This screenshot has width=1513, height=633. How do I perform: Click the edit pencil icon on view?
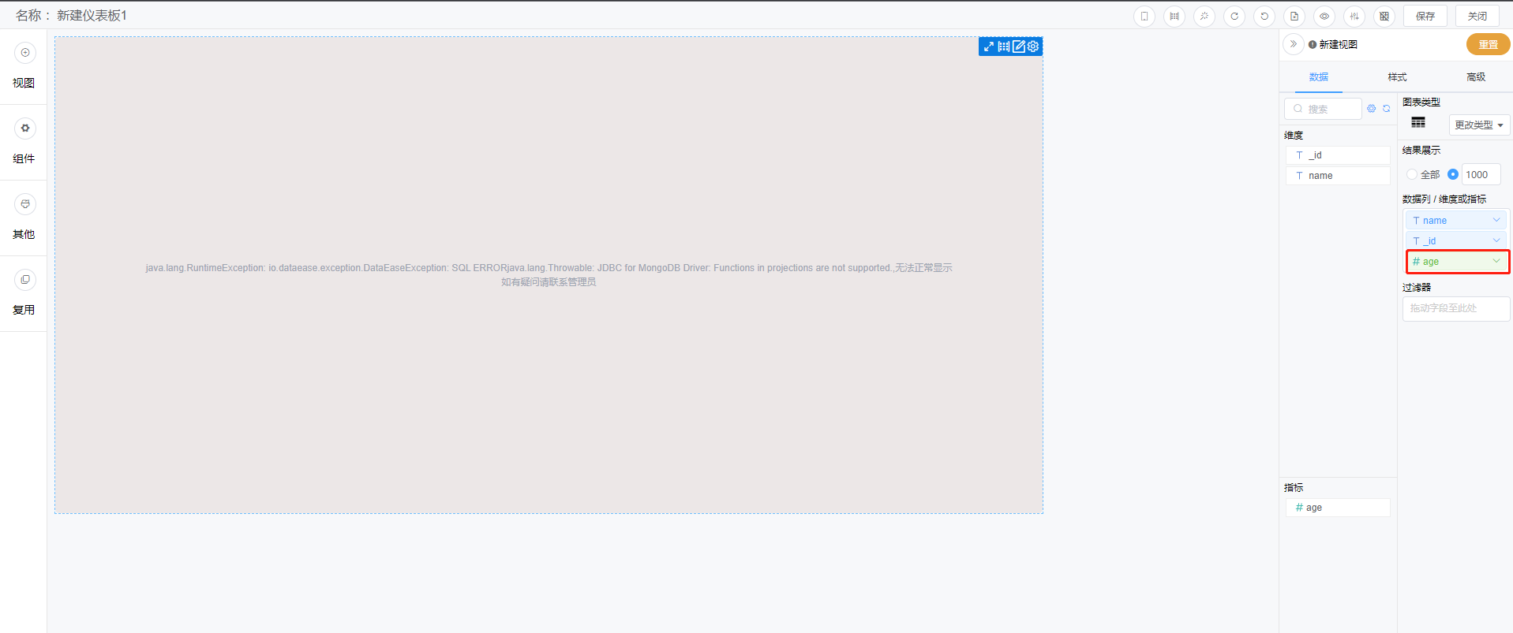coord(1019,47)
